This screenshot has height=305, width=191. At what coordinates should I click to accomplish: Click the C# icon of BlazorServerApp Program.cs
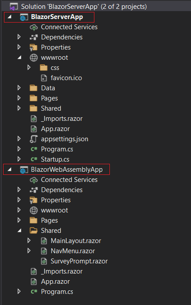pos(34,149)
